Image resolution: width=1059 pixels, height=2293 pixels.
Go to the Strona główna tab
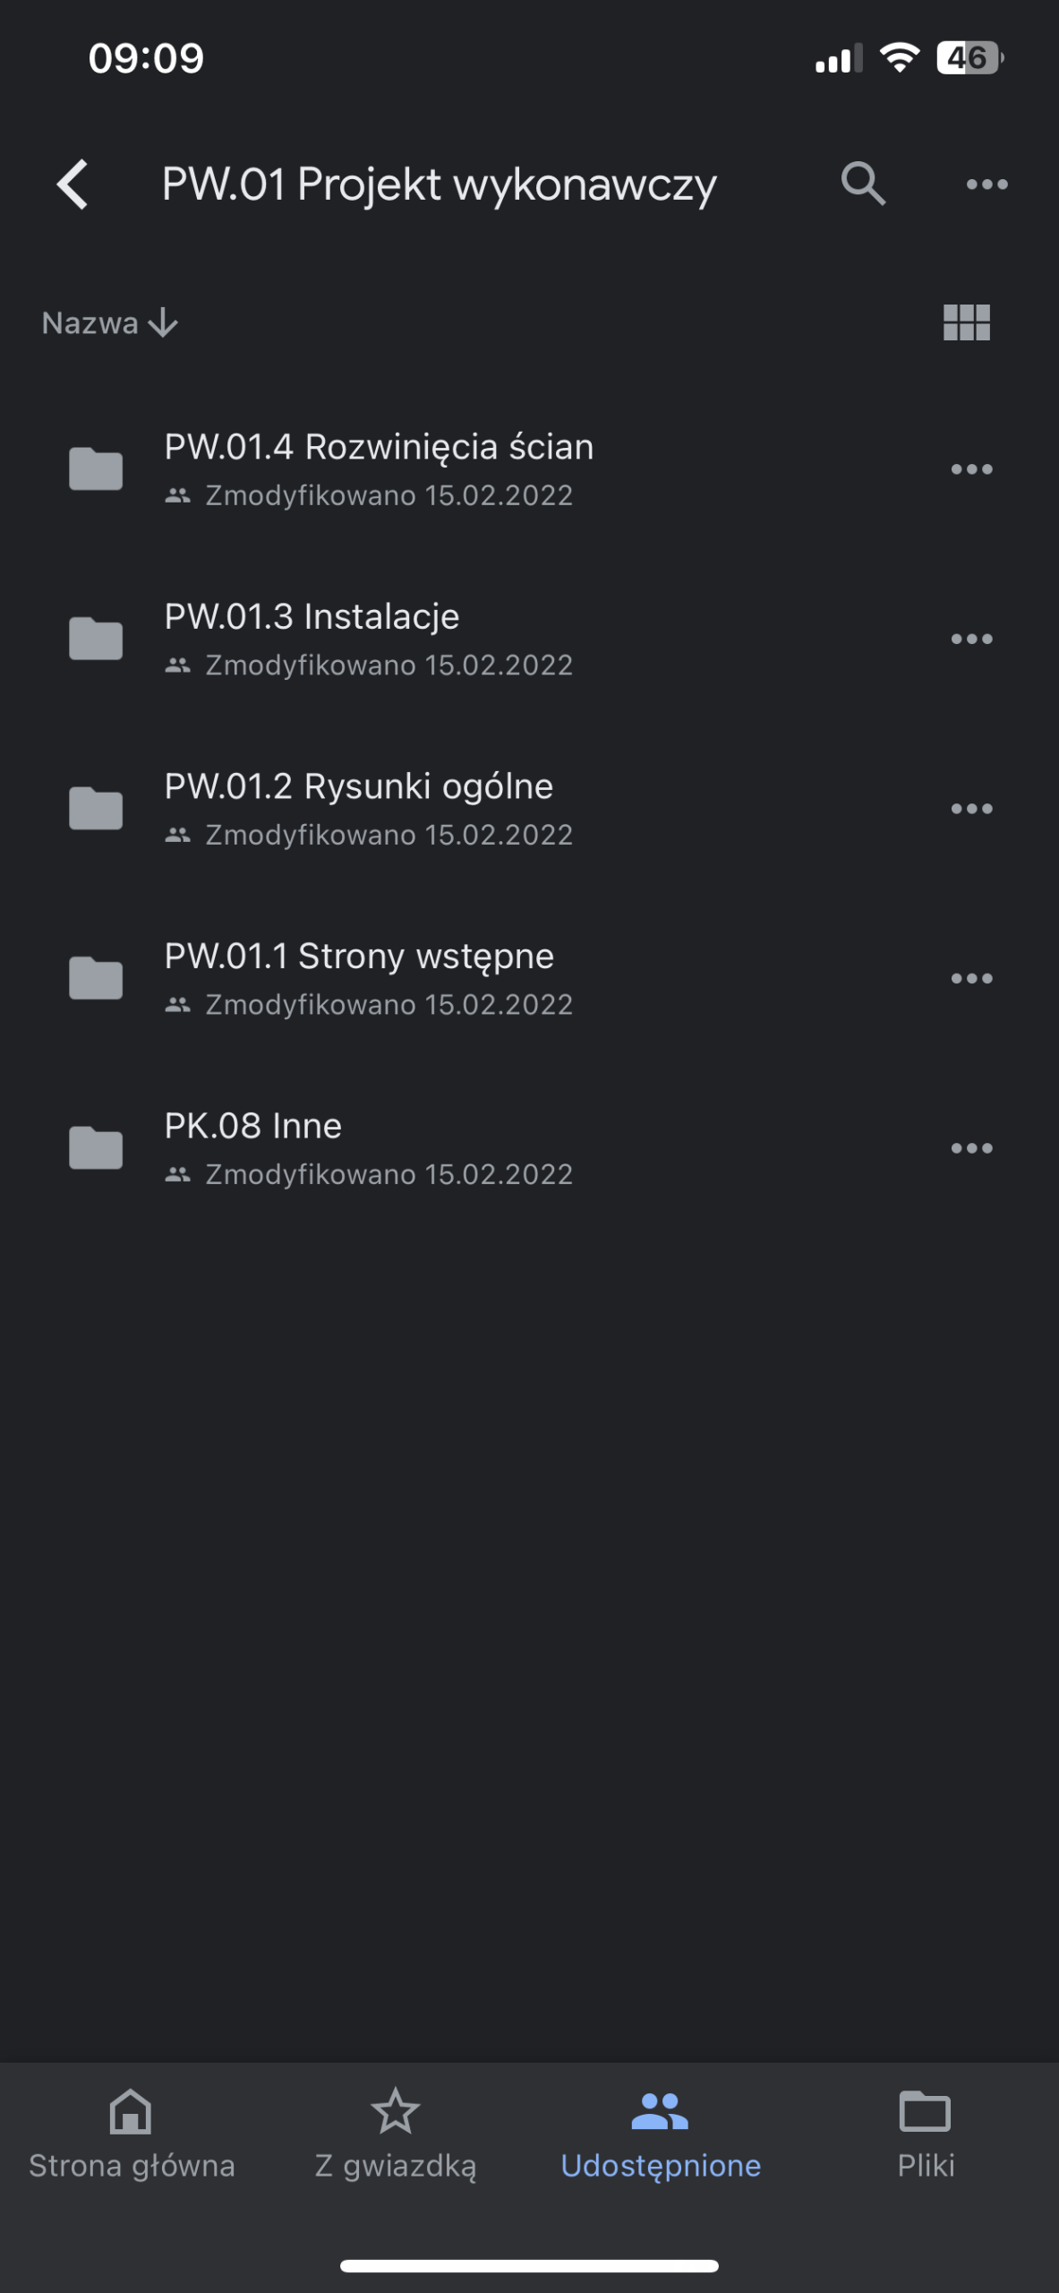click(132, 2135)
